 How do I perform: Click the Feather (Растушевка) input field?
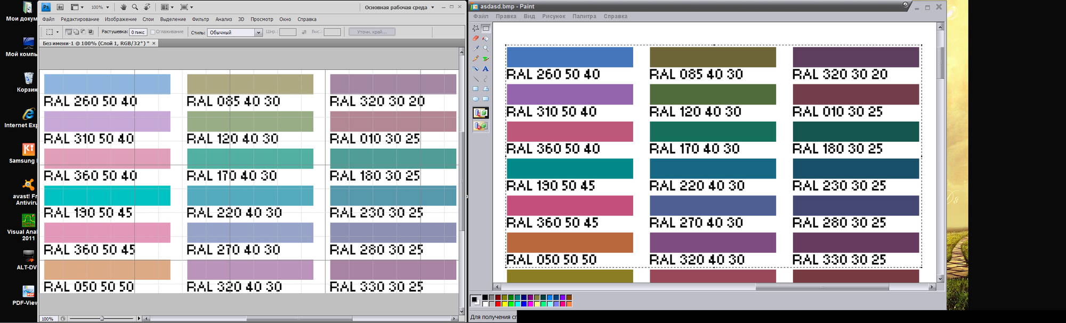138,33
